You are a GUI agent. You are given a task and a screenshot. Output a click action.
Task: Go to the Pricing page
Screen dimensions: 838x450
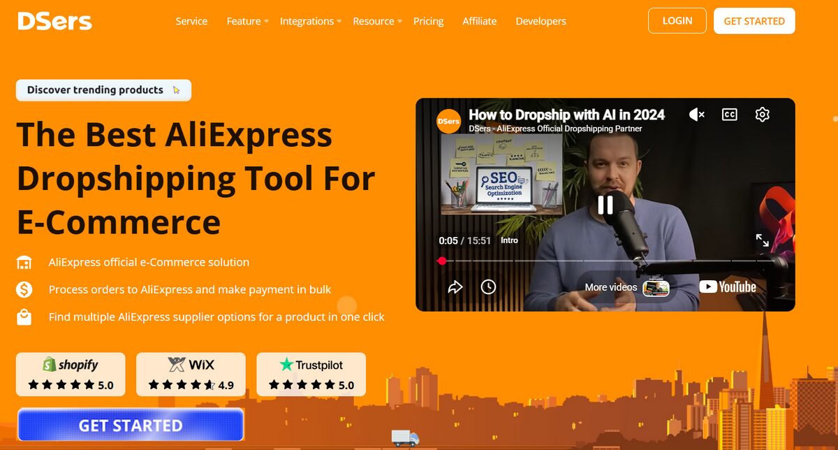tap(428, 21)
